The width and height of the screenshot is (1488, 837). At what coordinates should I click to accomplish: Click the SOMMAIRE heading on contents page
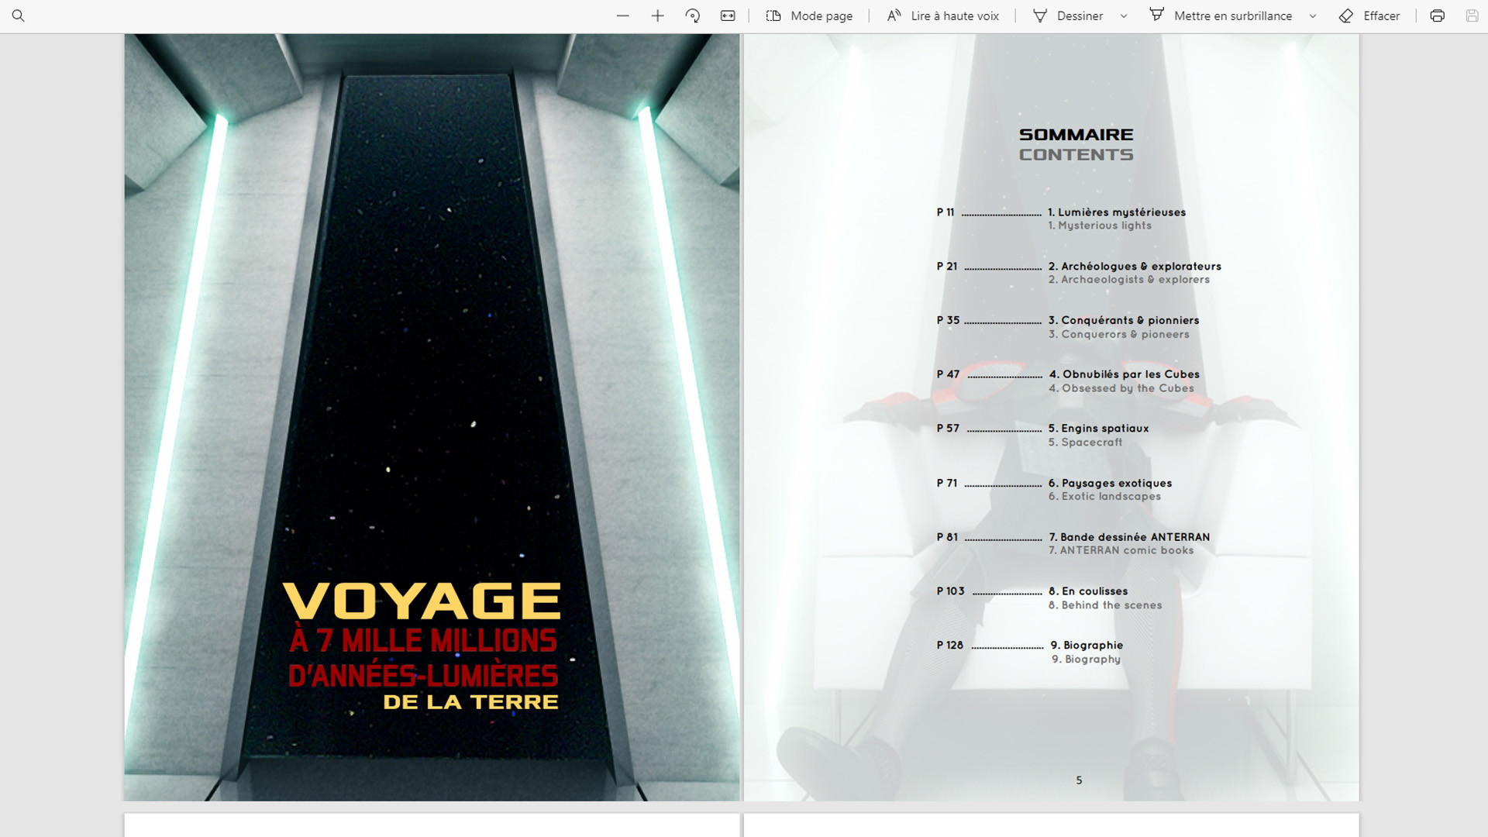click(1076, 135)
